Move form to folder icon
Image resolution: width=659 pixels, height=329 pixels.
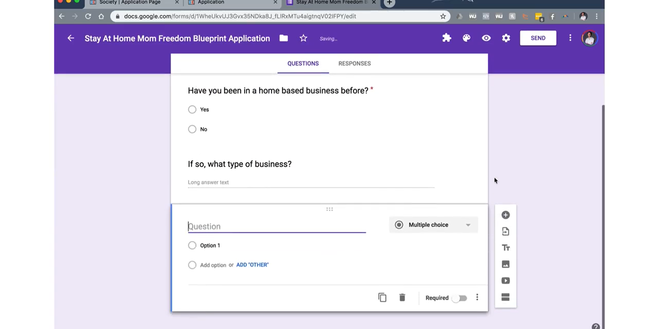click(x=284, y=38)
